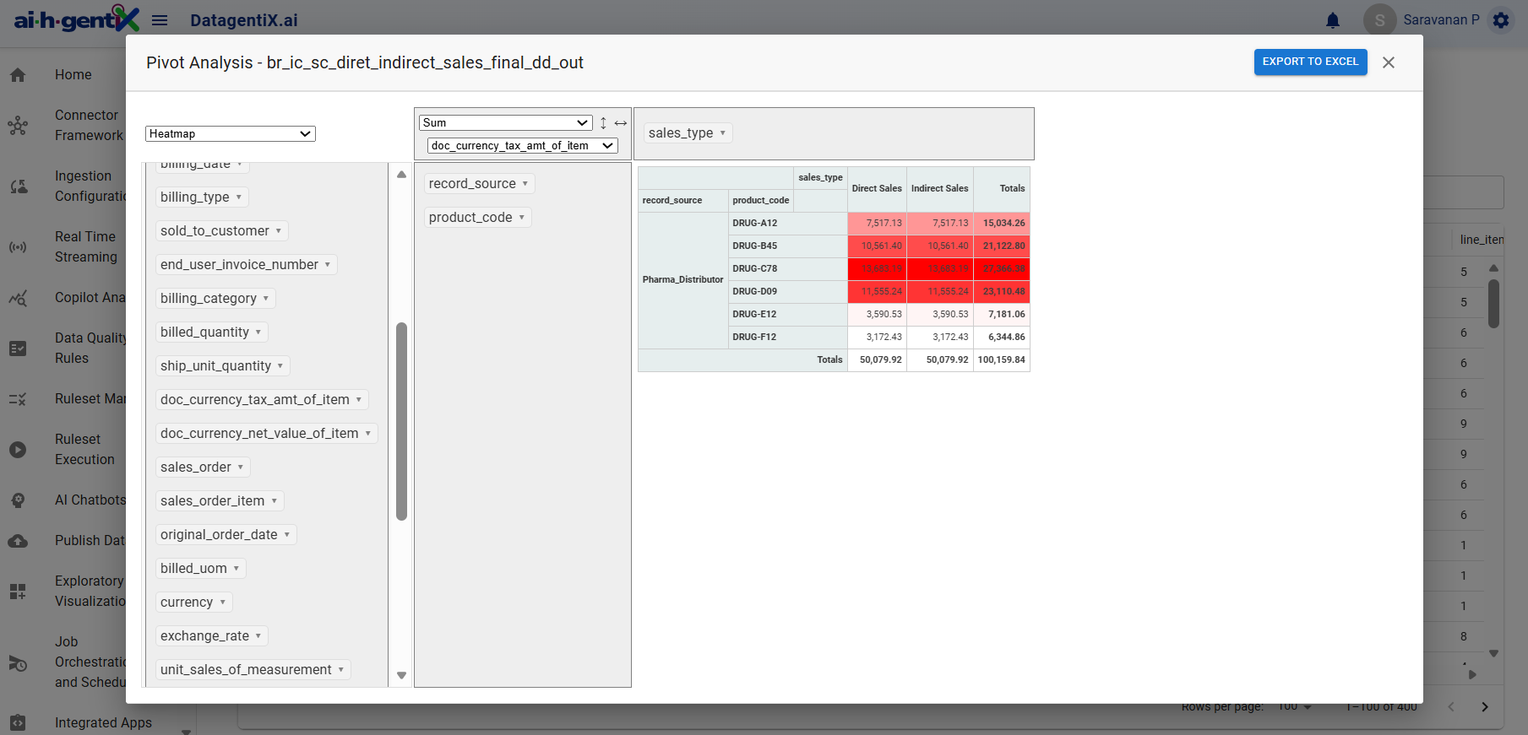Click the DRUG-C78 Direct Sales heatmap cell

point(877,269)
